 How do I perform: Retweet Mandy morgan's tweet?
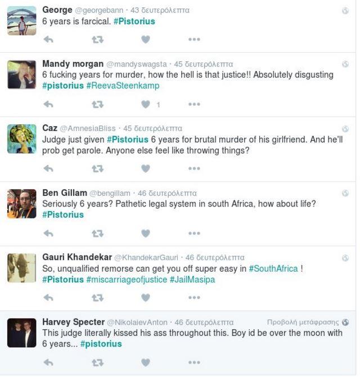tap(97, 104)
